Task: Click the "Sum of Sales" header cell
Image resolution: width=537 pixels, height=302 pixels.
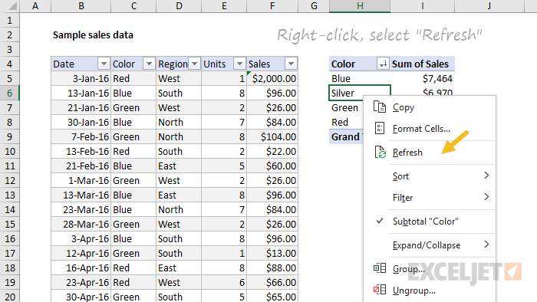Action: [x=422, y=64]
